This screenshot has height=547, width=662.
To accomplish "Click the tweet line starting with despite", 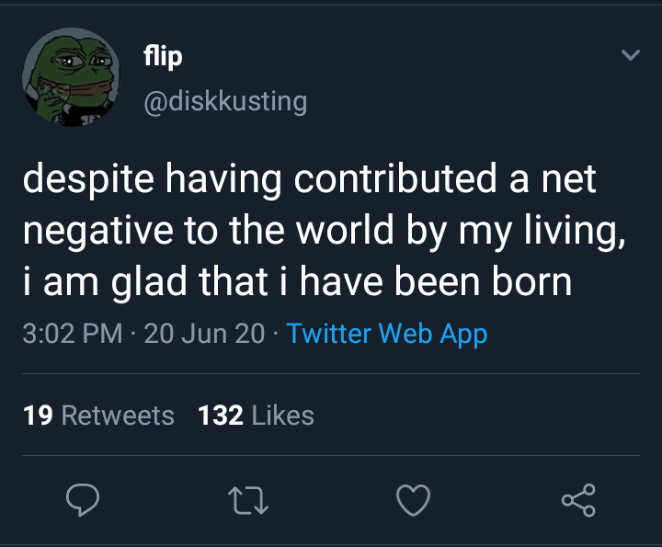I will pos(310,180).
